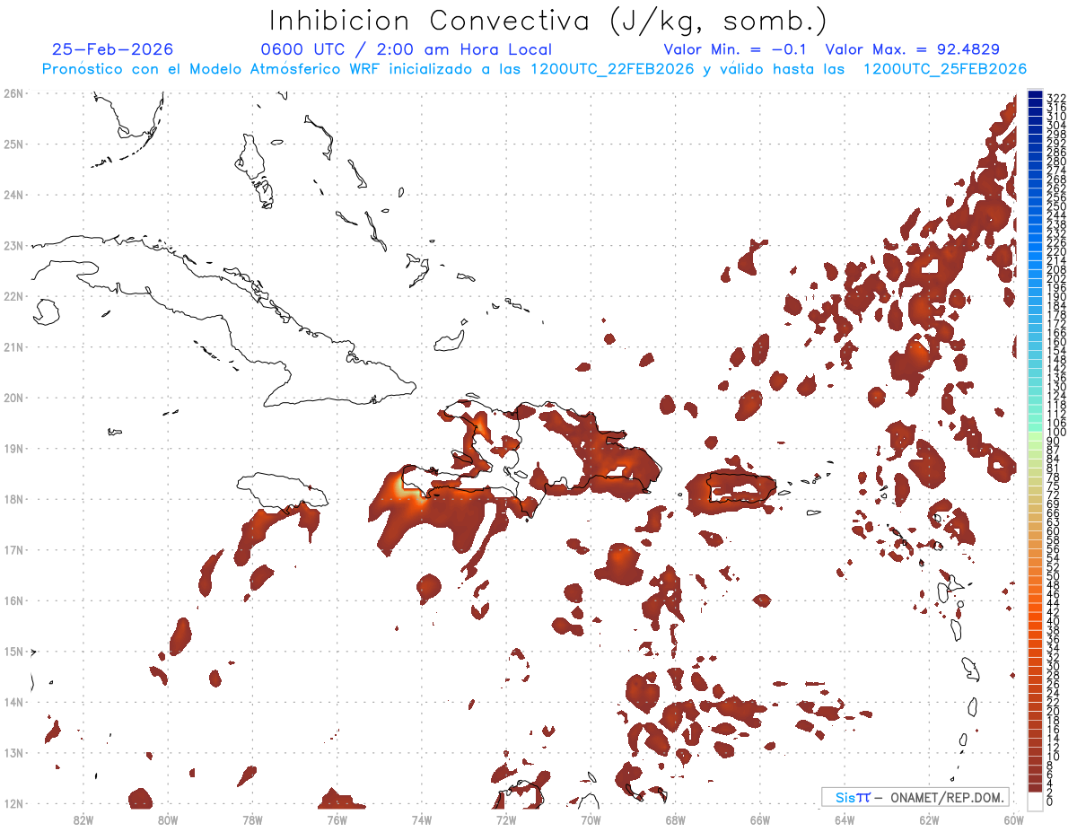Click the WRF forecast description line 'Pronóstico con el Modelo'
This screenshot has width=1077, height=832.
pos(534,69)
